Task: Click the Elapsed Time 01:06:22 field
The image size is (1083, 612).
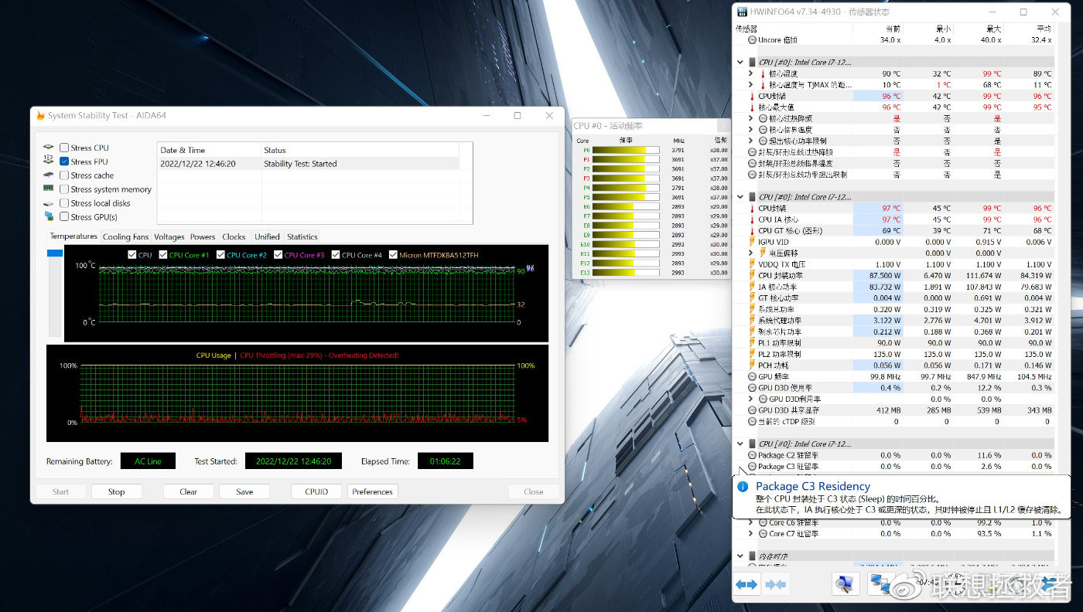Action: pos(446,461)
